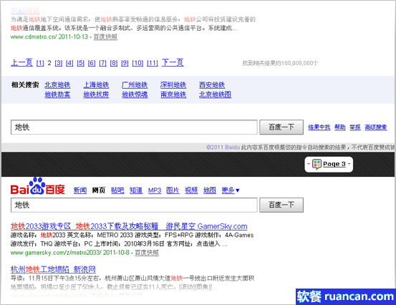This screenshot has height=305, width=396.
Task: Jump to results page [9]
Action: [x=125, y=63]
